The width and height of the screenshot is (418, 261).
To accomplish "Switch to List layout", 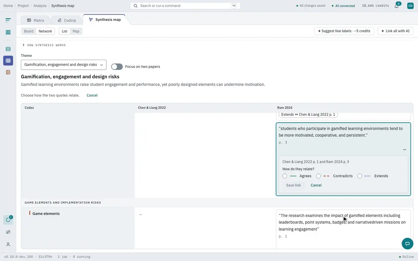I will (65, 31).
